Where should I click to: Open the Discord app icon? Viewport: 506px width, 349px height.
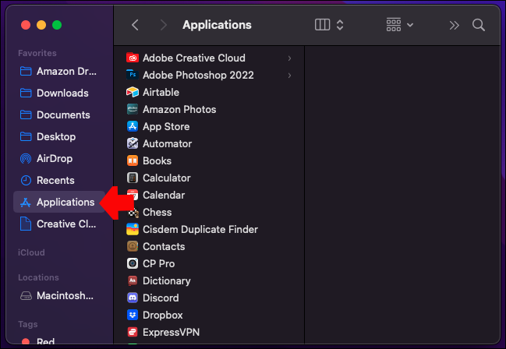click(133, 298)
